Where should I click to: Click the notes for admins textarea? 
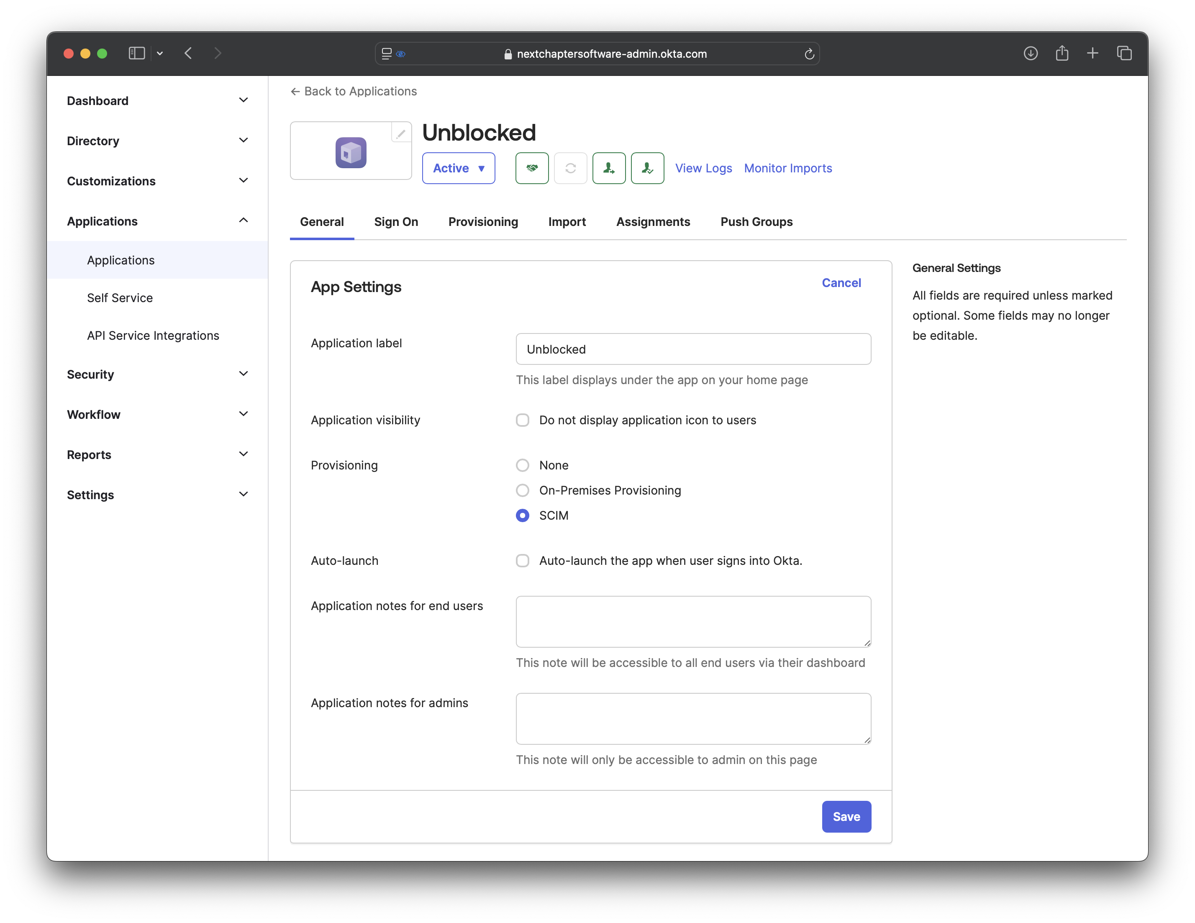pyautogui.click(x=693, y=719)
